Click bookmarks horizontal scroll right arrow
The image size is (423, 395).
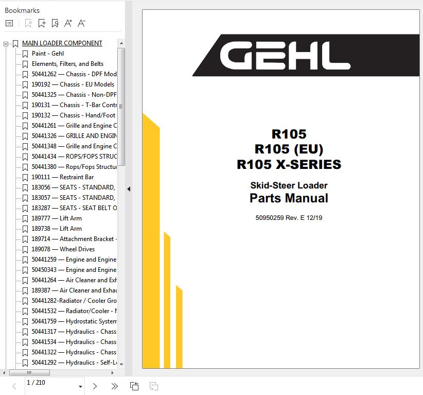pos(113,373)
